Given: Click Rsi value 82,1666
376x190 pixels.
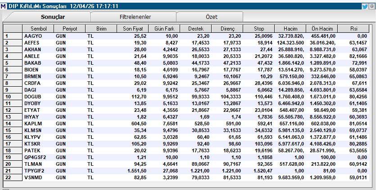Looking at the screenshot, I should tap(358, 56).
